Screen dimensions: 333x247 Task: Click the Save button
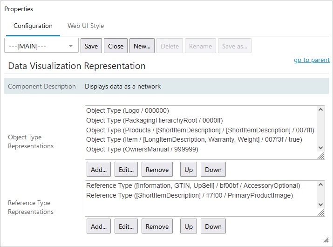point(91,46)
